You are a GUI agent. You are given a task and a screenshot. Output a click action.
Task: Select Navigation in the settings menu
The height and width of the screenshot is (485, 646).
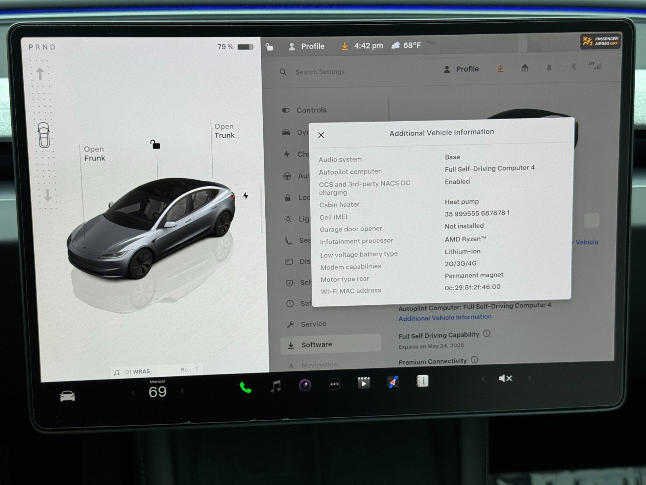[313, 365]
